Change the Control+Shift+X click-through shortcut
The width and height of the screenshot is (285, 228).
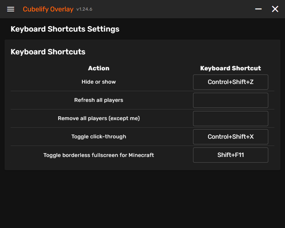230,137
